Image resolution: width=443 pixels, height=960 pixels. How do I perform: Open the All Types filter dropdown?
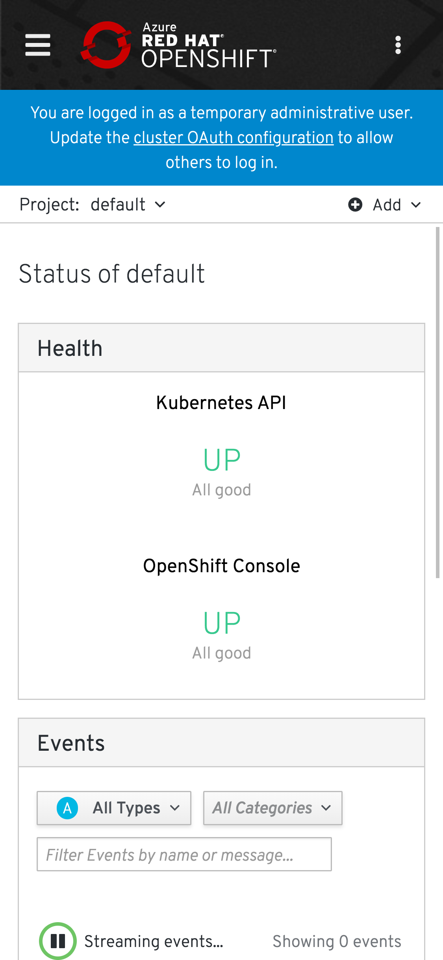tap(126, 808)
